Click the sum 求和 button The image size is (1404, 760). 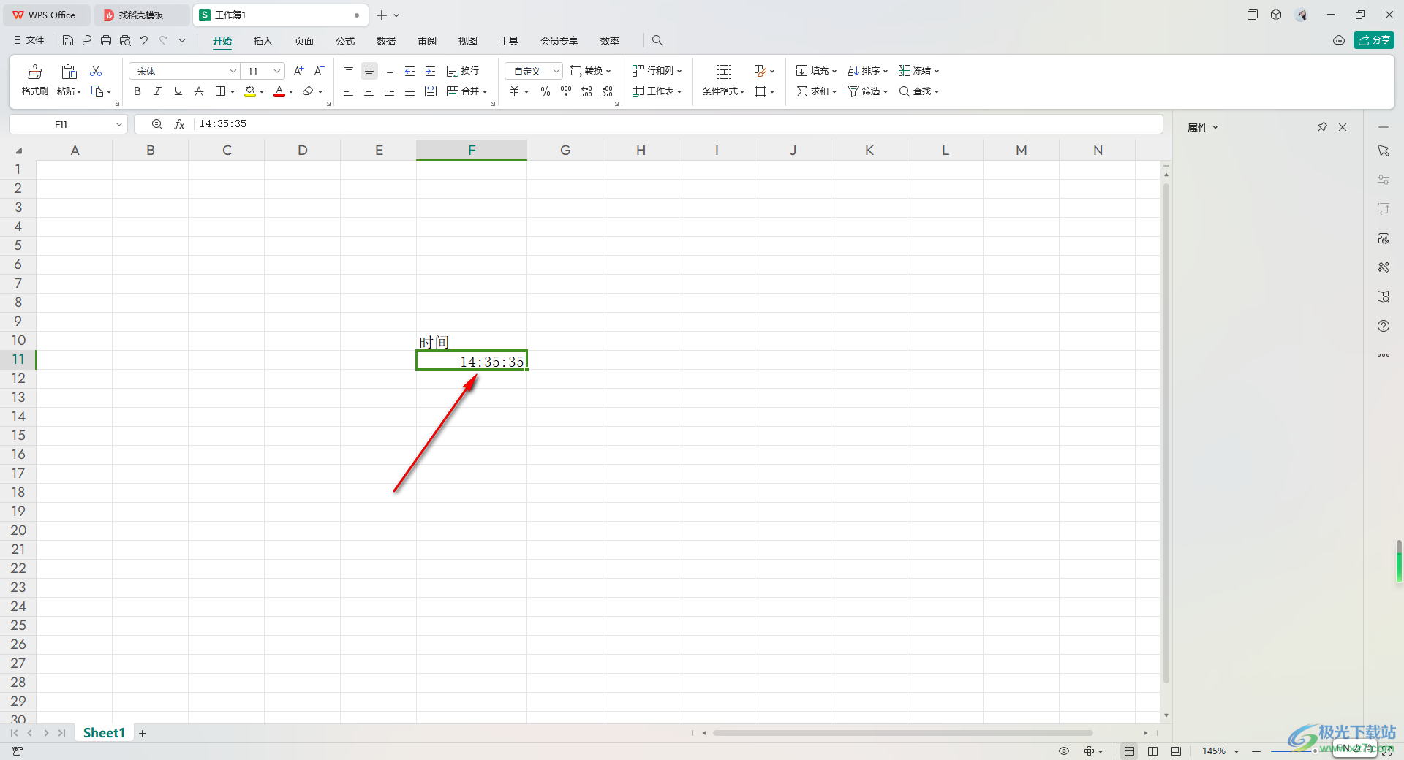[816, 91]
